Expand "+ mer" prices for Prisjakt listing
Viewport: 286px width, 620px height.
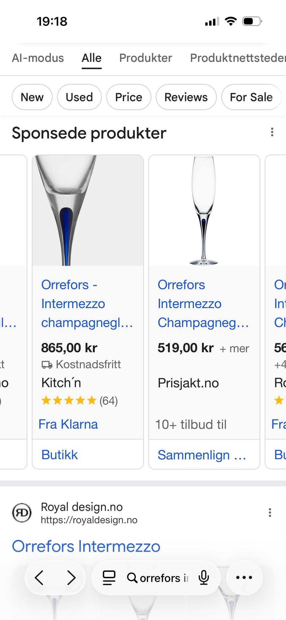[x=234, y=348]
